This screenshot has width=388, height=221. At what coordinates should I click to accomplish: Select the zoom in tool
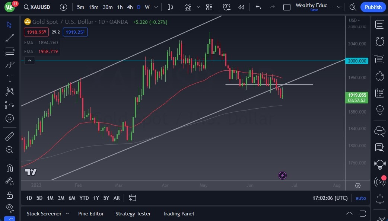(x=9, y=150)
